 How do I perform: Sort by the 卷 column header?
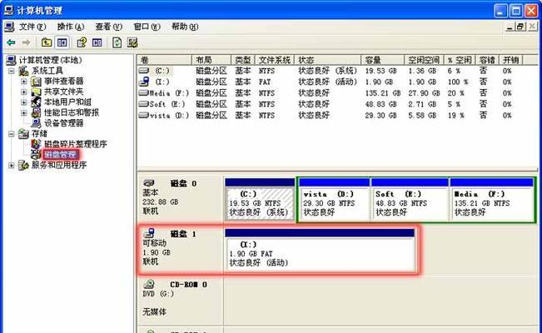pos(165,60)
